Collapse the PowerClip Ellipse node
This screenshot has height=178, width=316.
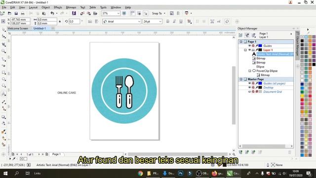[250, 71]
